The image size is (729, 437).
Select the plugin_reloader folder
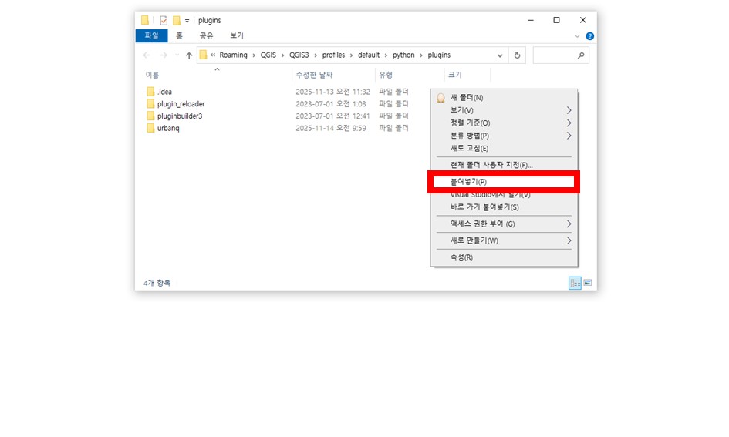click(180, 104)
